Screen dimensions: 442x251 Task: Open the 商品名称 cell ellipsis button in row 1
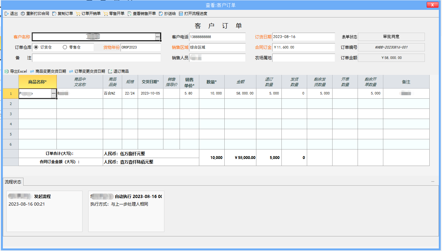[54, 94]
